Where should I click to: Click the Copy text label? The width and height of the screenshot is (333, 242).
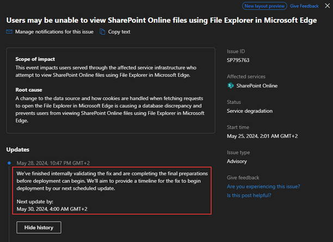[x=119, y=32]
